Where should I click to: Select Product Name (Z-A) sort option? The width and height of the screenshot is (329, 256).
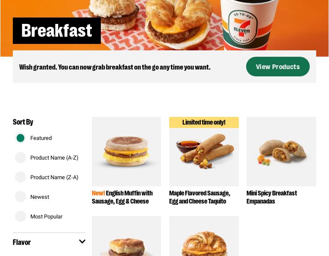coord(21,177)
